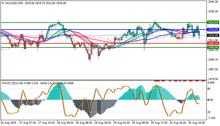Click the 0.00 level on indicator scale
Viewport: 220px width, 126px height.
(210, 100)
